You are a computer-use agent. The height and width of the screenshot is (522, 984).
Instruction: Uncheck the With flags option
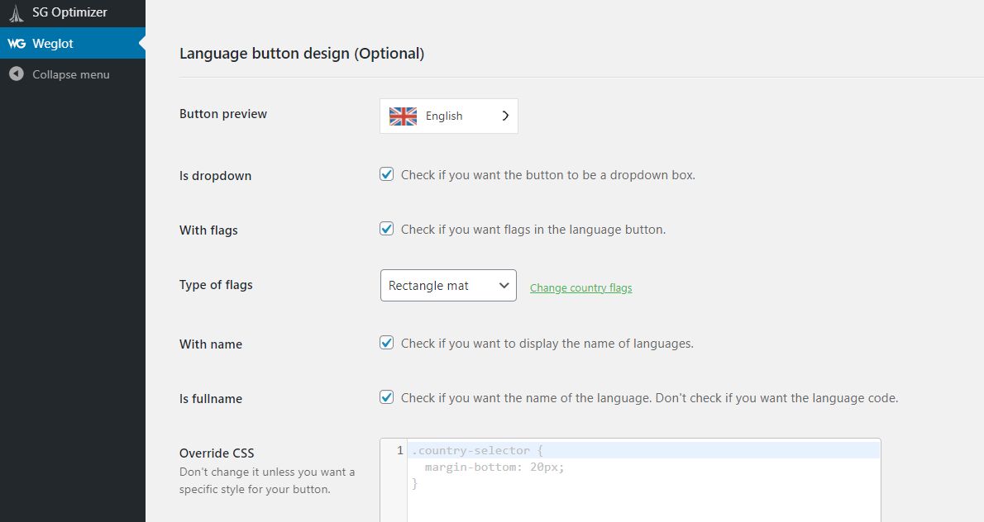(386, 228)
